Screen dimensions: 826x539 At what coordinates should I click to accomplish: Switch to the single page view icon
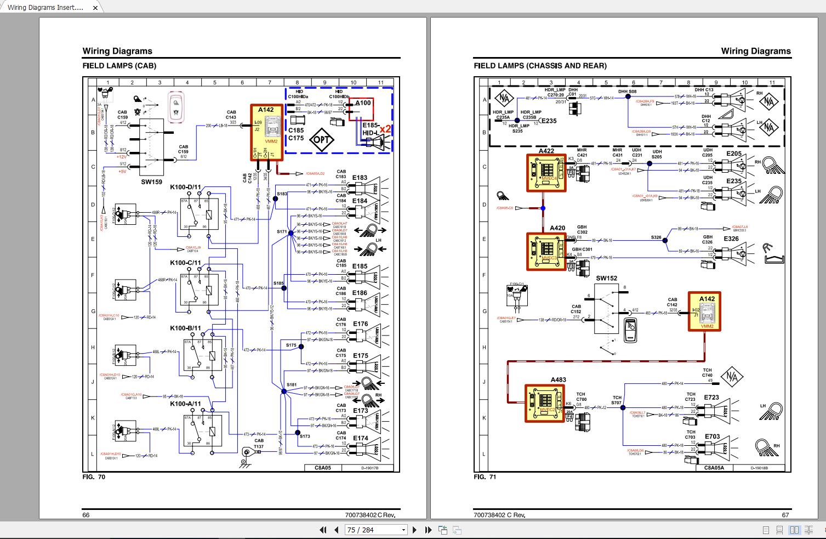coord(765,530)
